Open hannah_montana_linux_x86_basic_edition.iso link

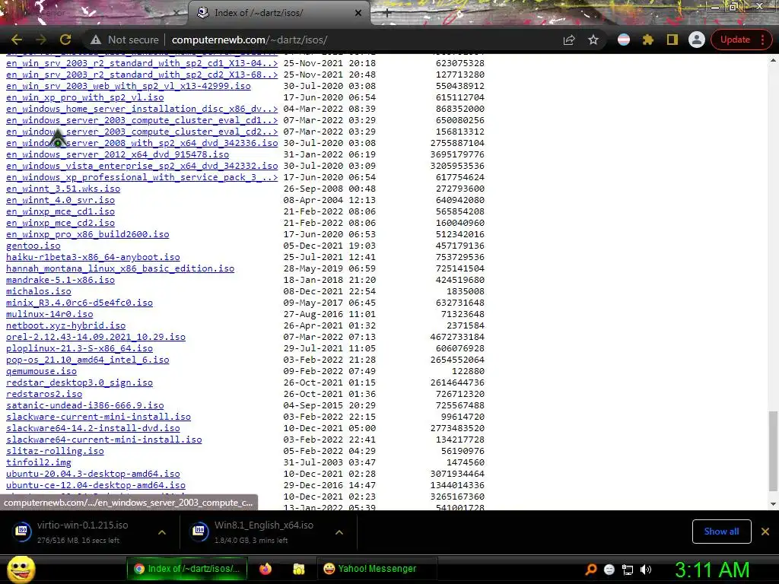tap(120, 268)
